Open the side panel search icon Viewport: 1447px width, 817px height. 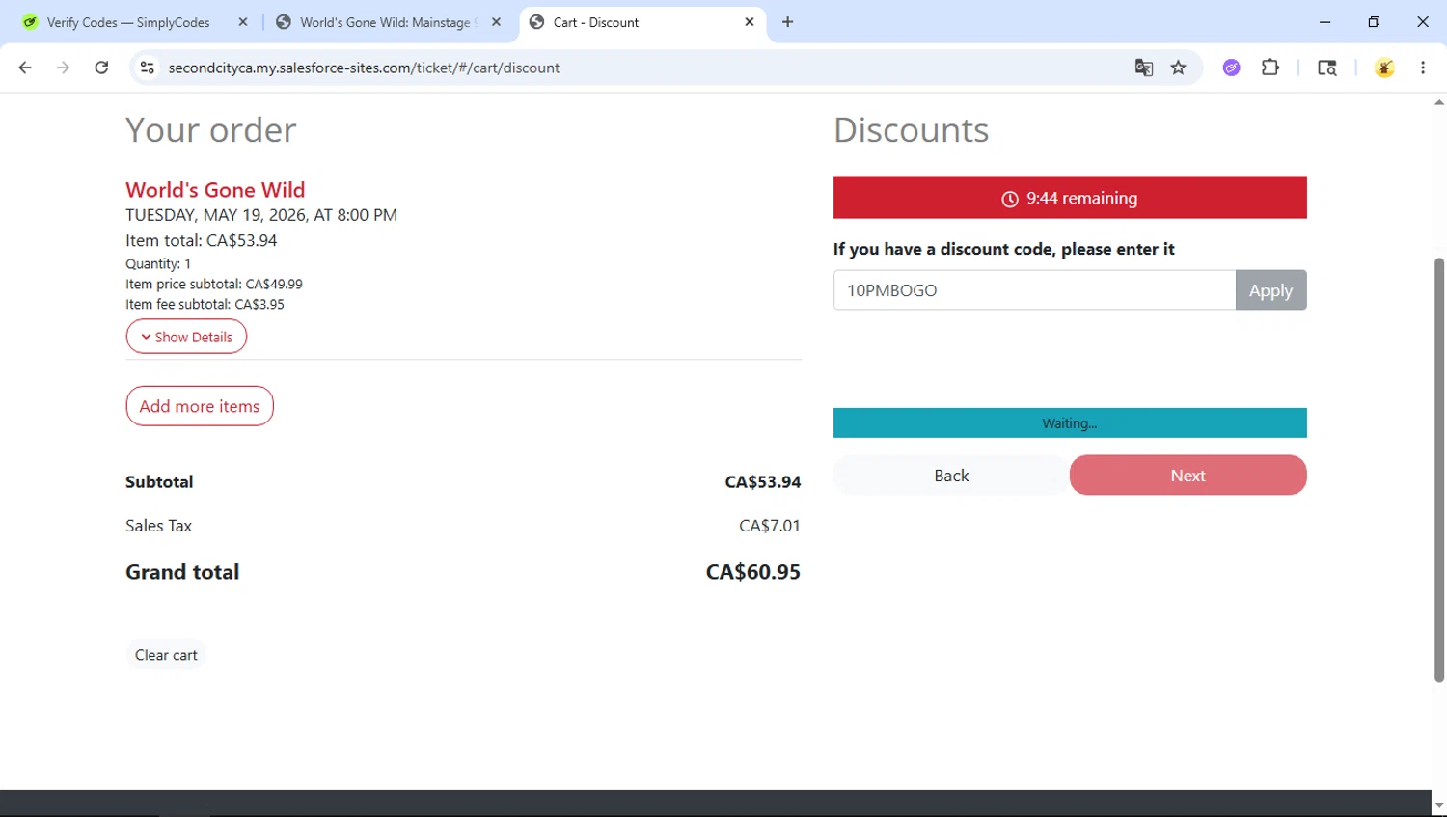click(1327, 68)
